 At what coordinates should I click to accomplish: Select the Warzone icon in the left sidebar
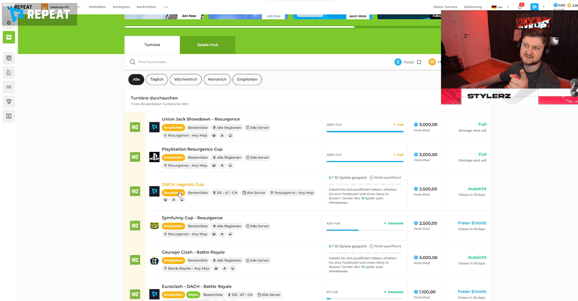tap(8, 37)
